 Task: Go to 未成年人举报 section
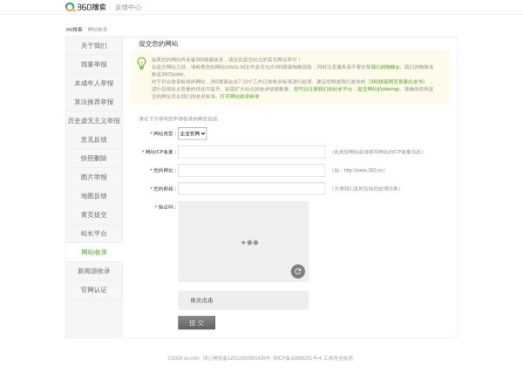[94, 84]
